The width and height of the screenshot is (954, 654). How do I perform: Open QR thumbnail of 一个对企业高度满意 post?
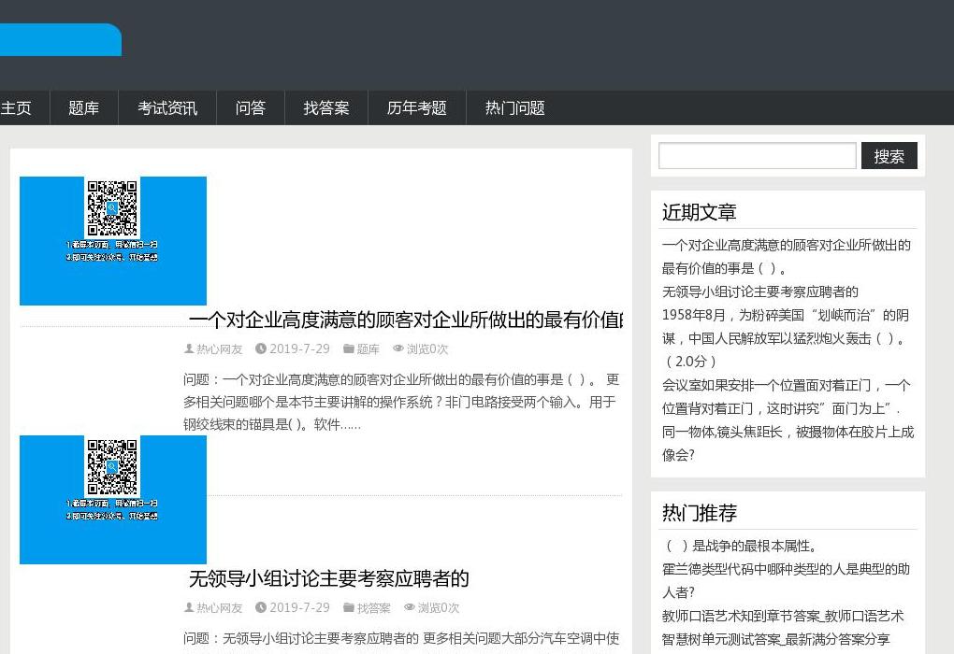(x=113, y=241)
